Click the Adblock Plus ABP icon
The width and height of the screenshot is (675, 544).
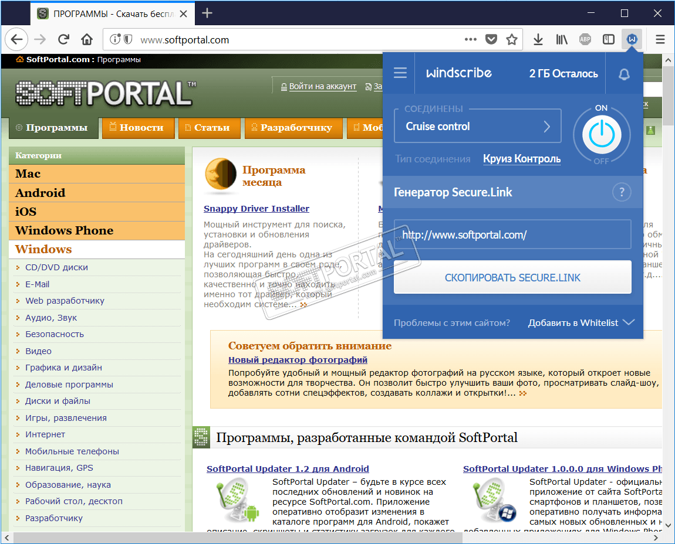click(x=585, y=39)
